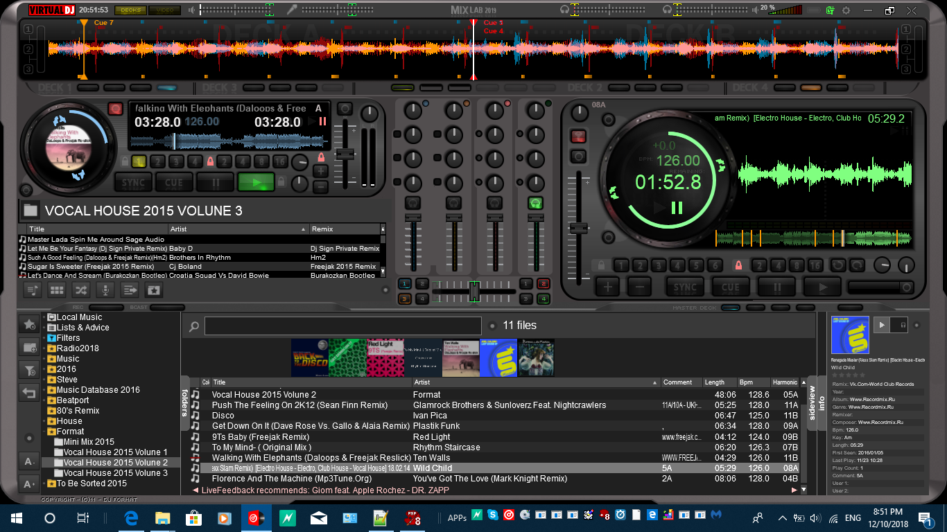Open the grid view icon below sidelist

(56, 290)
